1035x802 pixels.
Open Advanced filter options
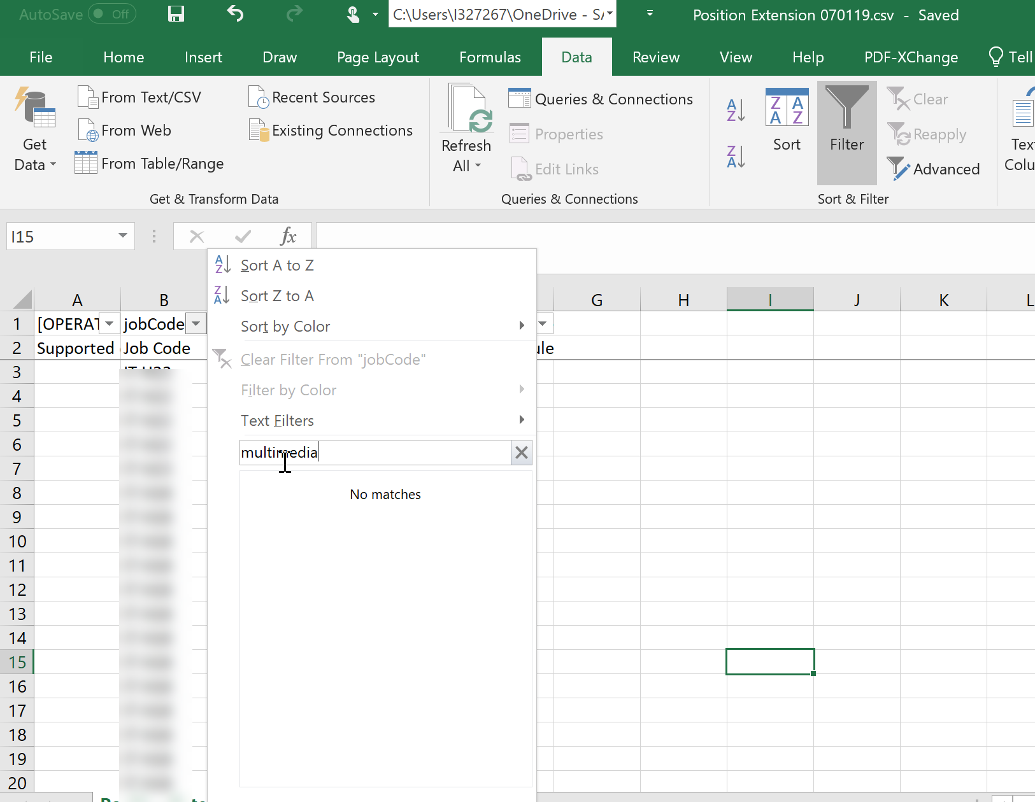click(x=934, y=169)
